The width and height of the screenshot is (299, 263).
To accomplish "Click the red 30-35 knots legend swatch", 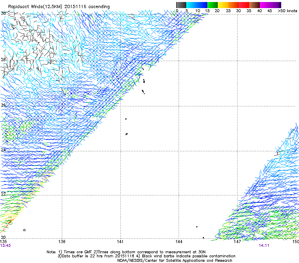I will click(x=244, y=5).
